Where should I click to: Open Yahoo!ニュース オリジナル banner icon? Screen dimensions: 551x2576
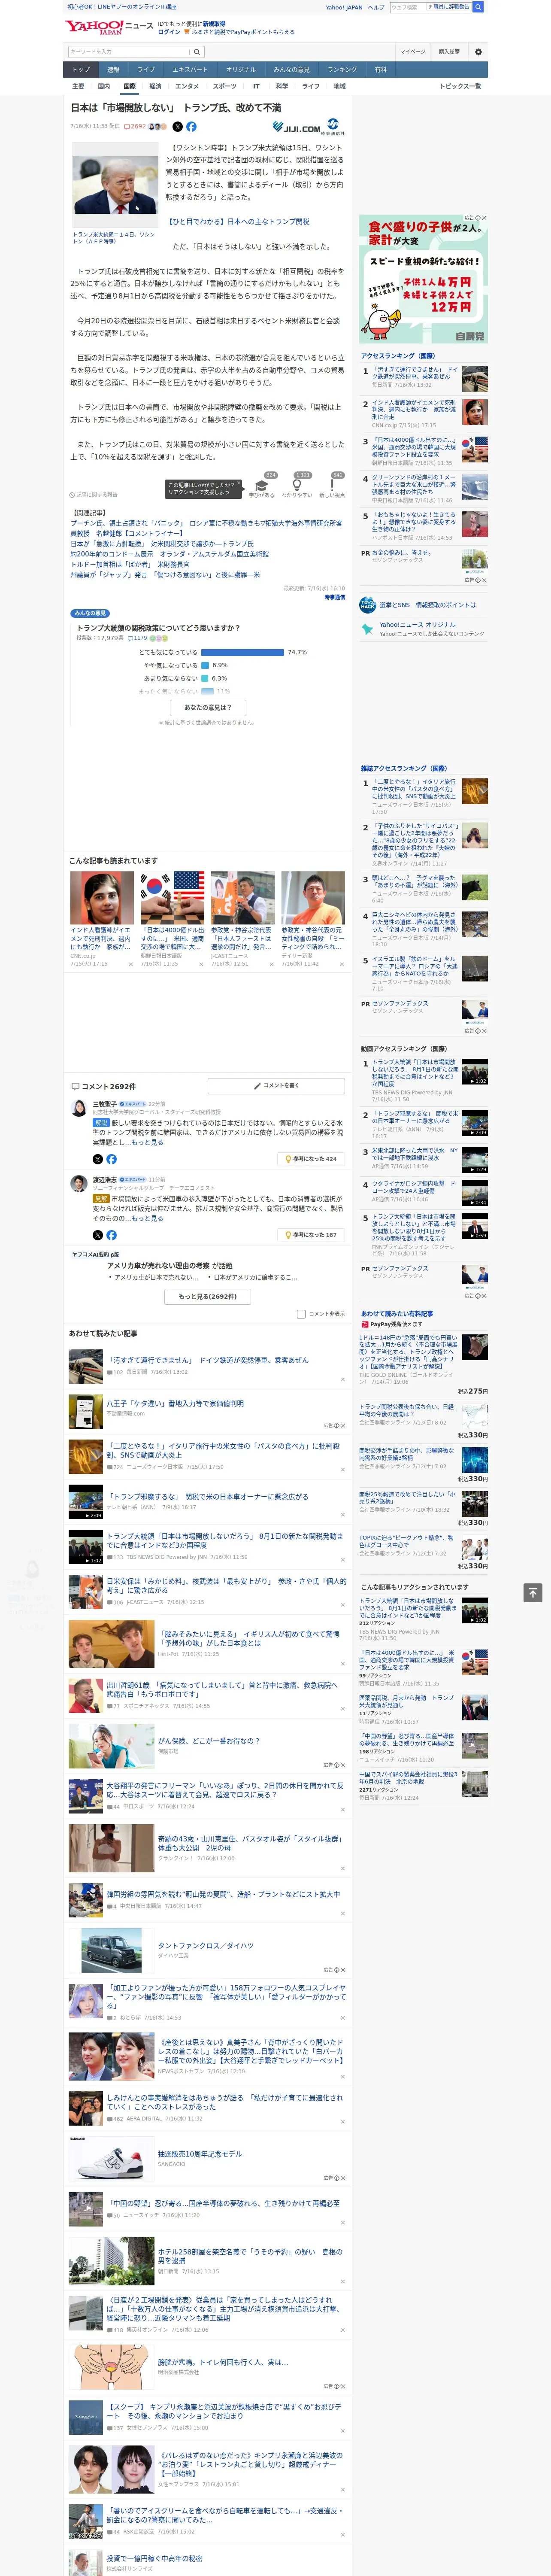(367, 629)
